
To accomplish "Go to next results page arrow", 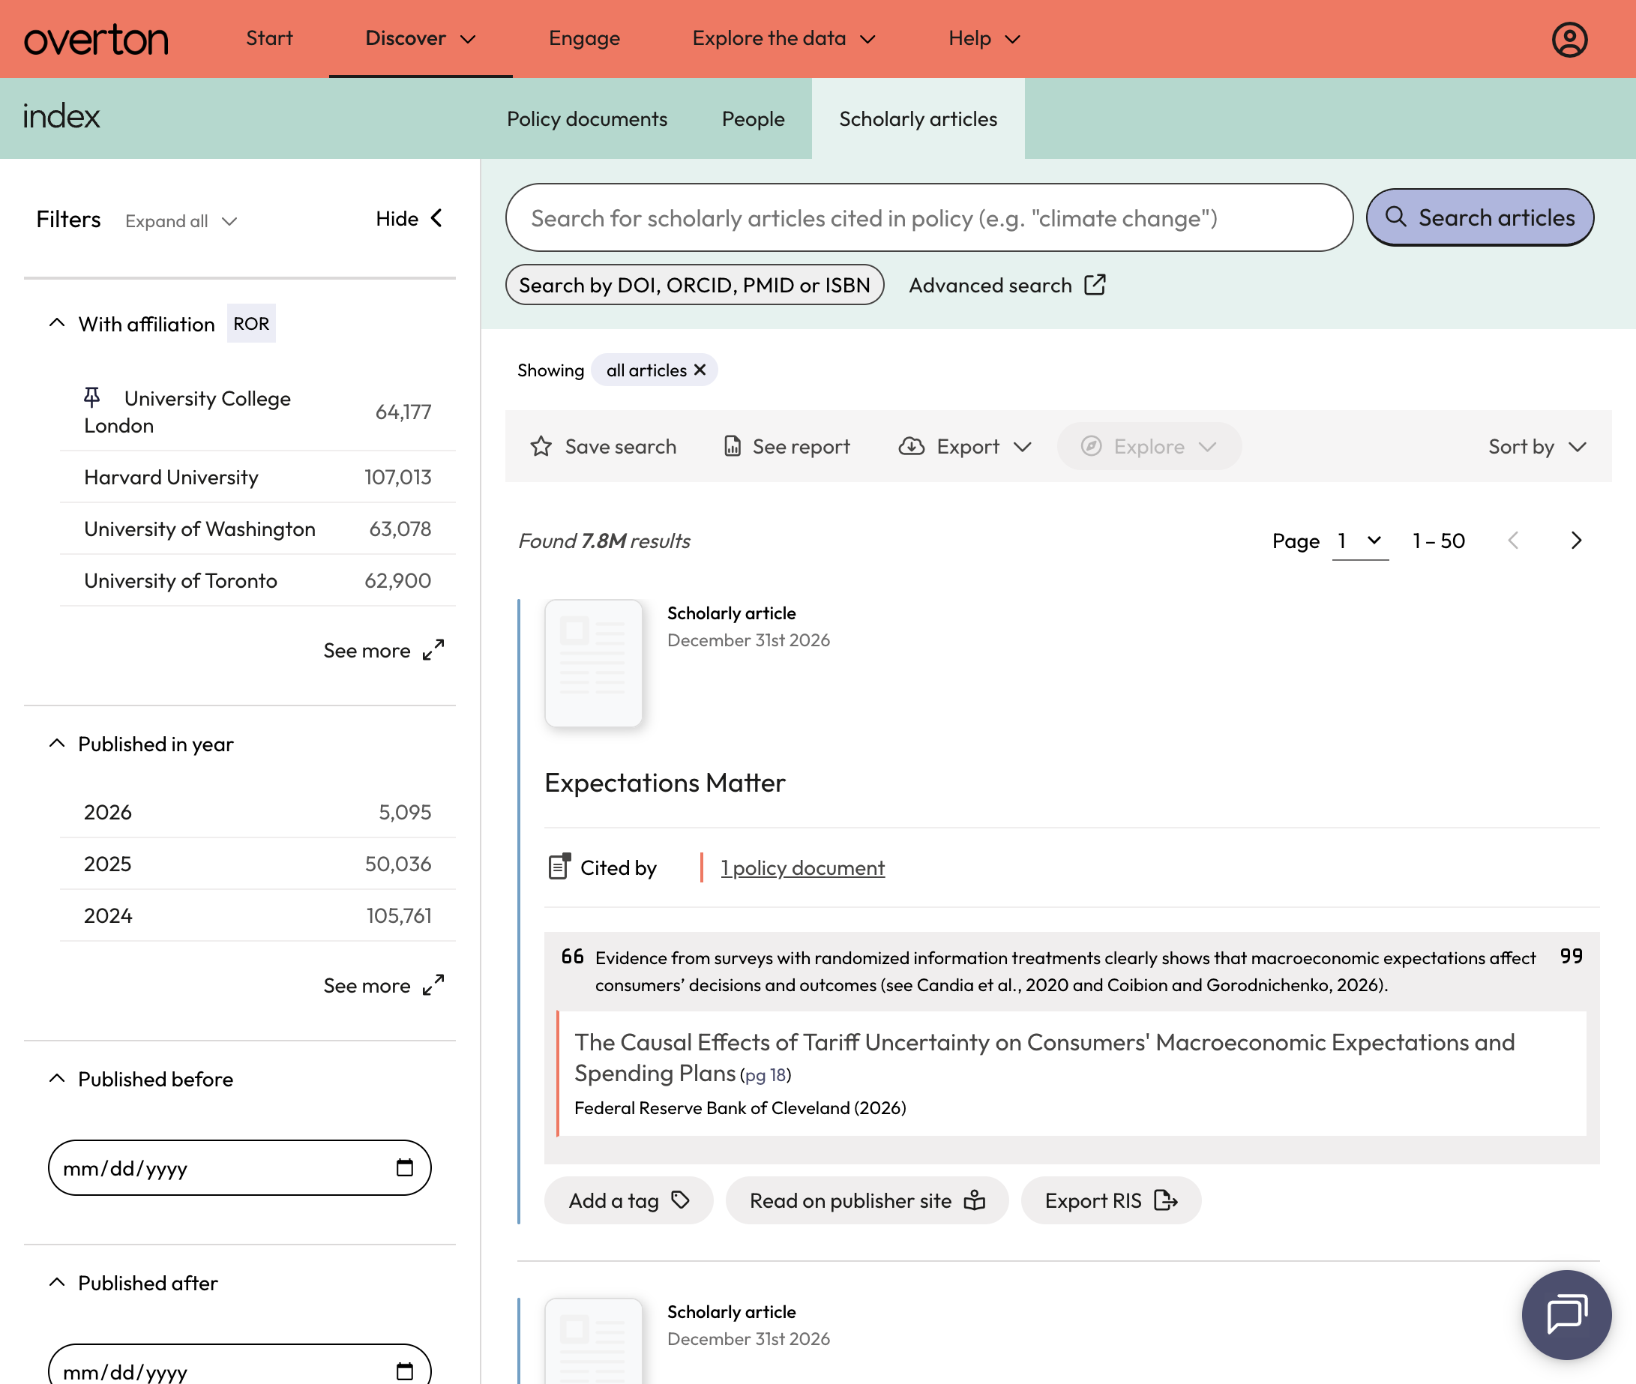I will click(x=1576, y=541).
